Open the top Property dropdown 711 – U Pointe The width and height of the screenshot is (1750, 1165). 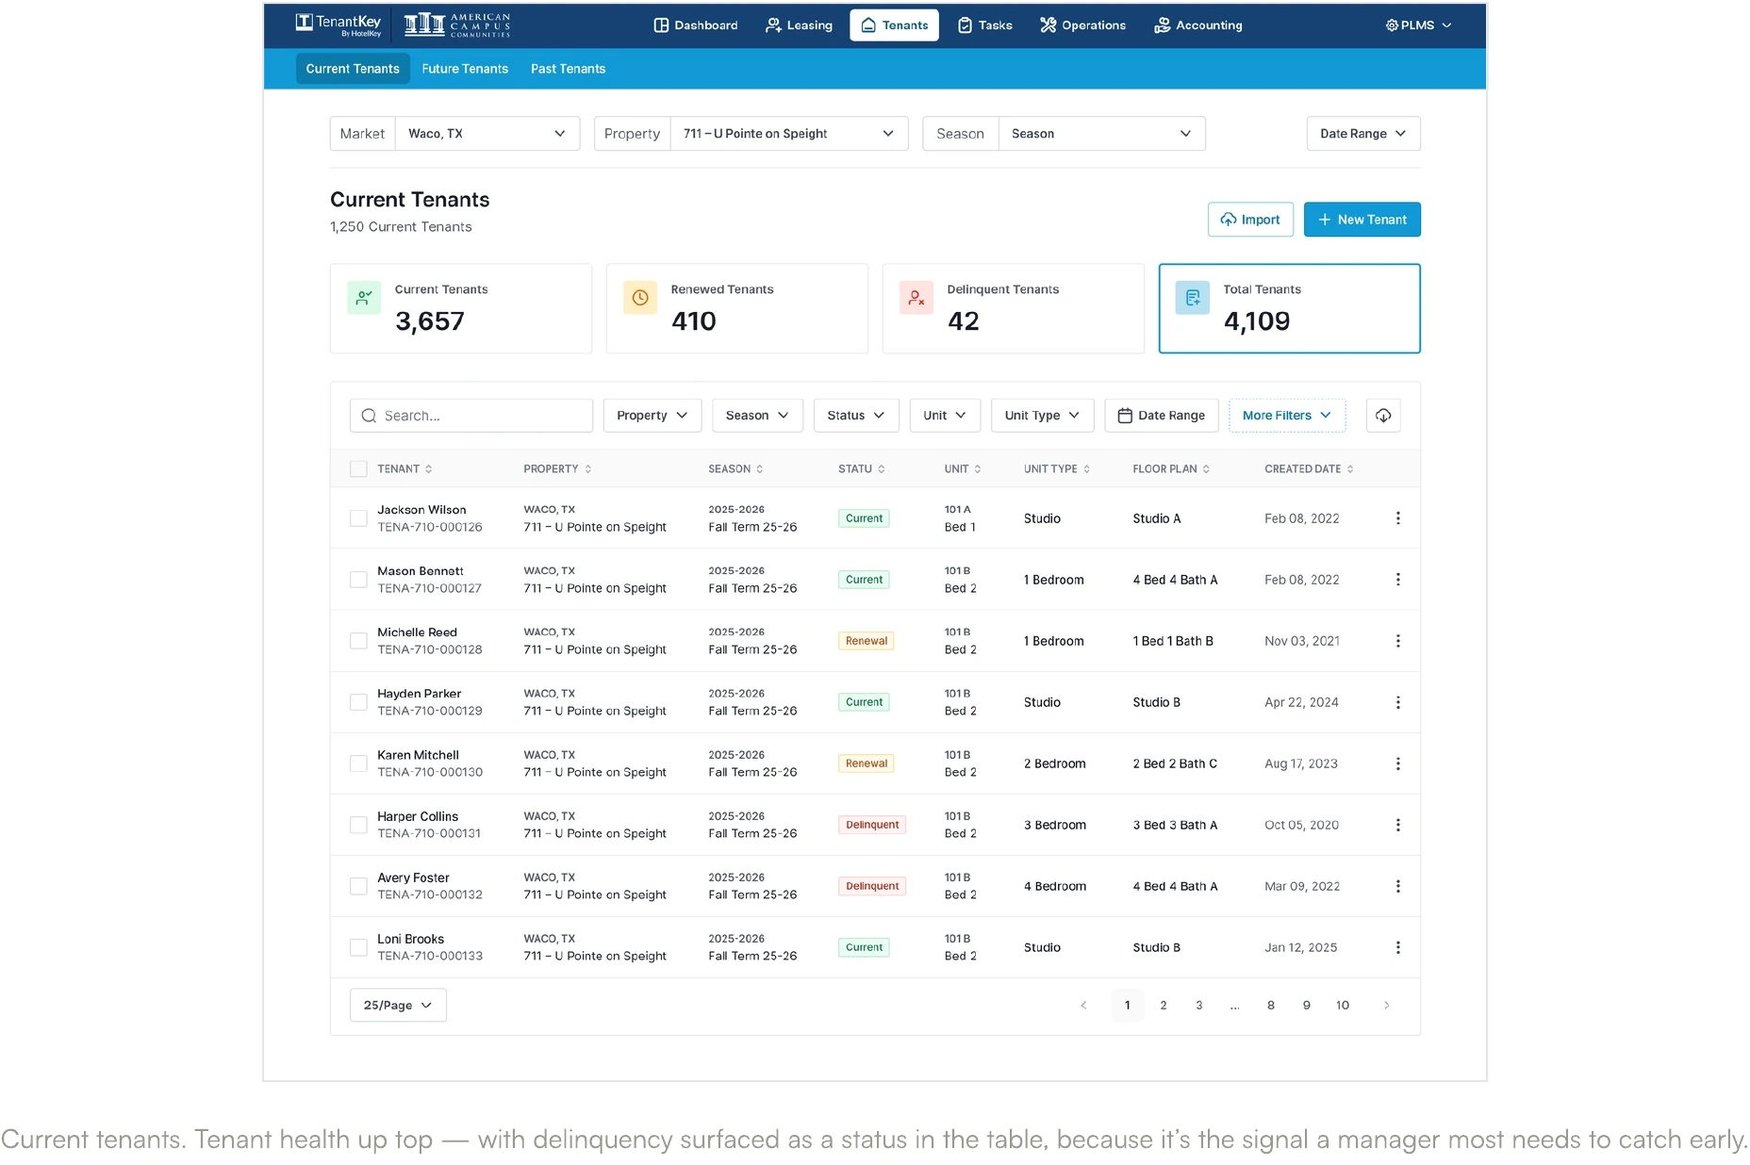tap(789, 134)
